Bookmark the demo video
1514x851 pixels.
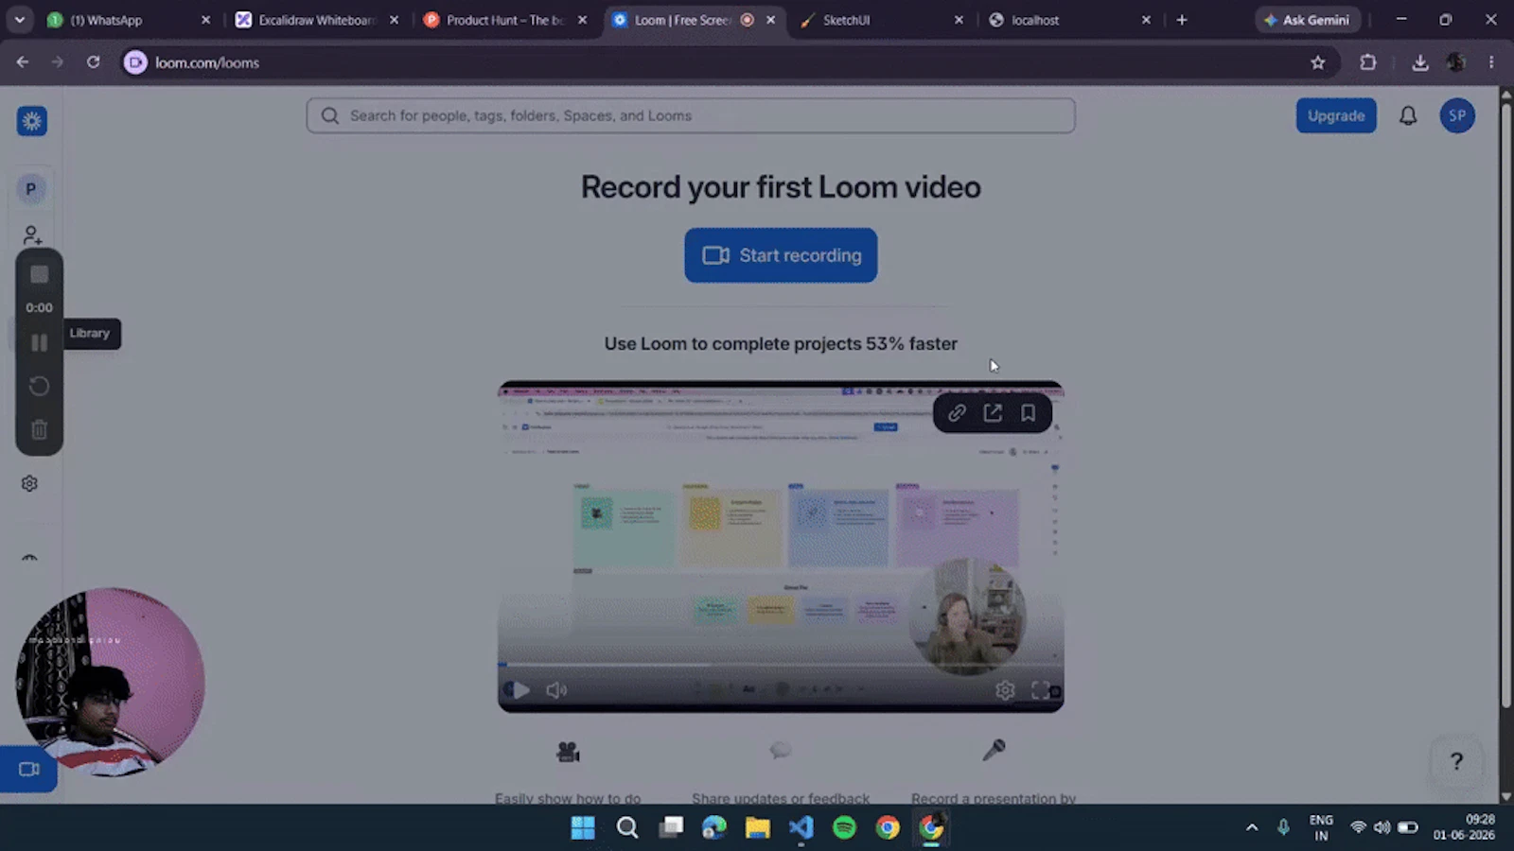click(x=1028, y=413)
